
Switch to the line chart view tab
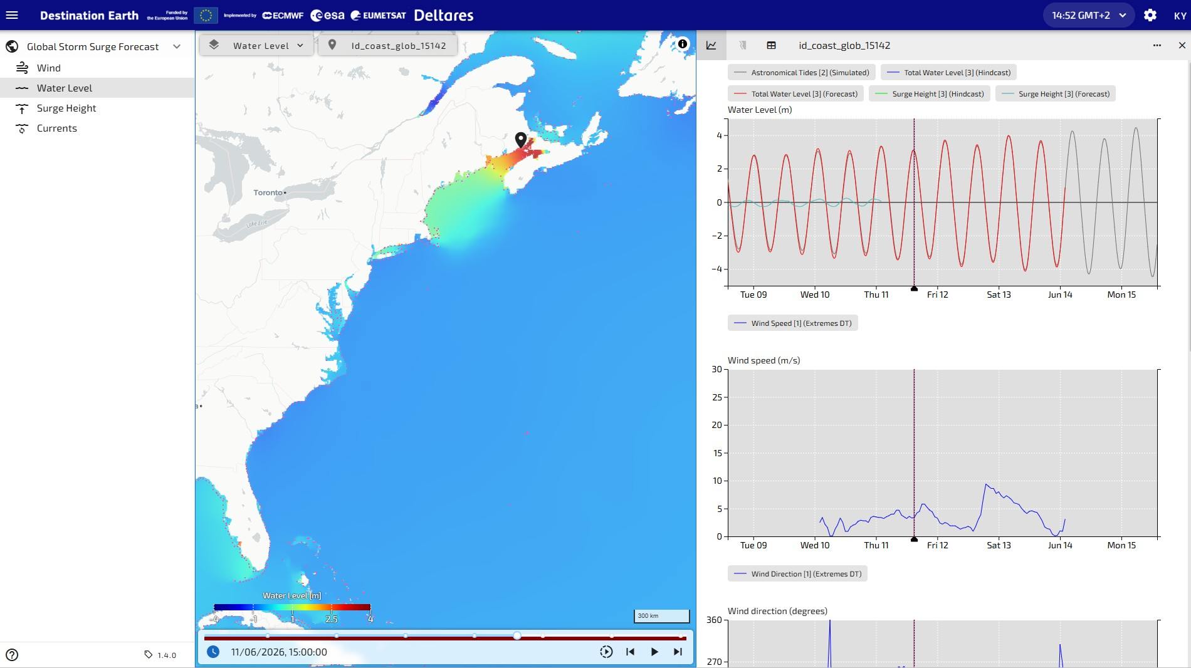coord(711,45)
